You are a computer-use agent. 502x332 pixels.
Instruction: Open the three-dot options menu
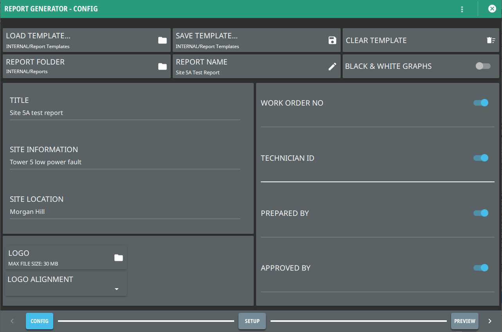click(462, 9)
